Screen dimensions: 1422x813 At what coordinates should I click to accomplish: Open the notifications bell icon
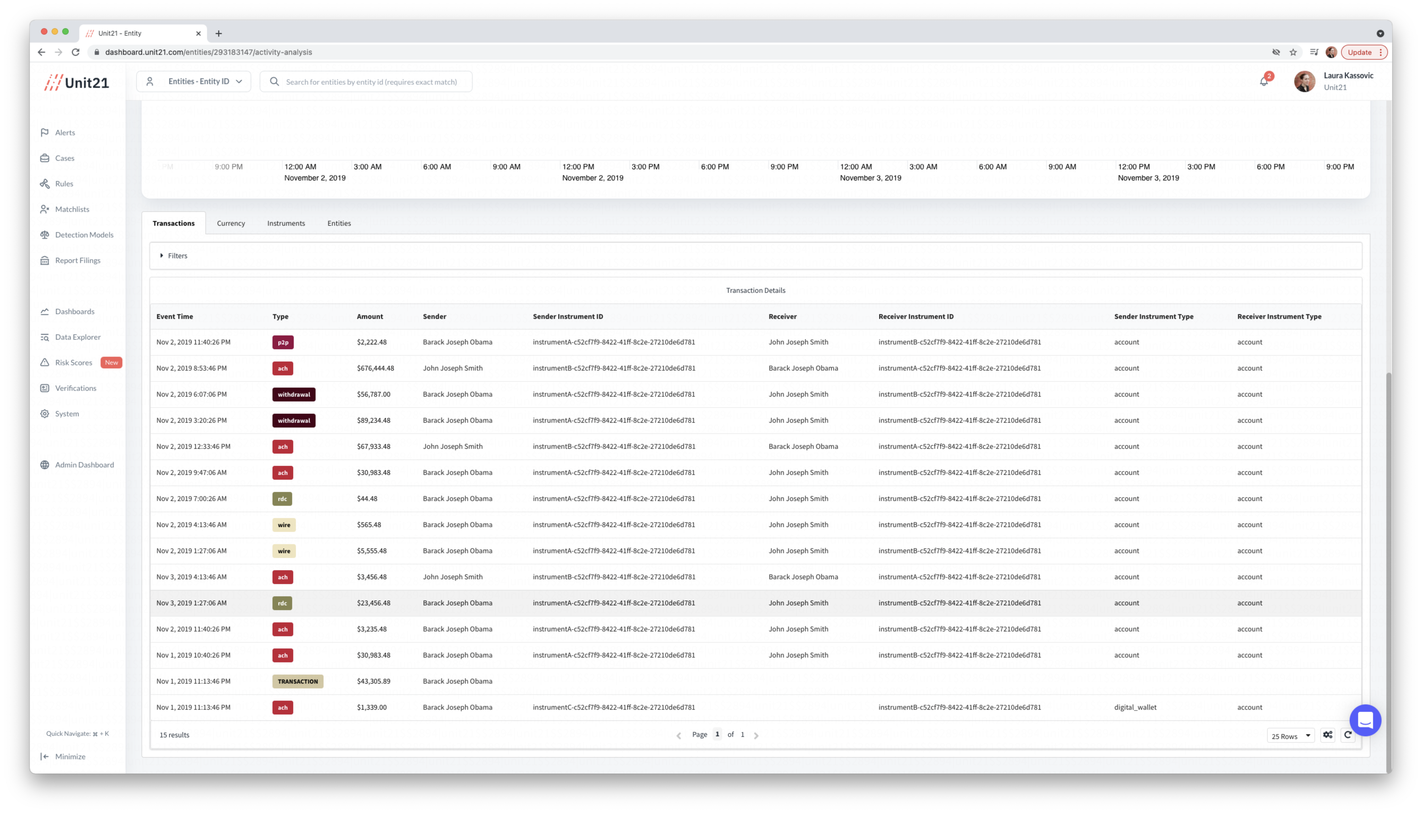[1263, 81]
